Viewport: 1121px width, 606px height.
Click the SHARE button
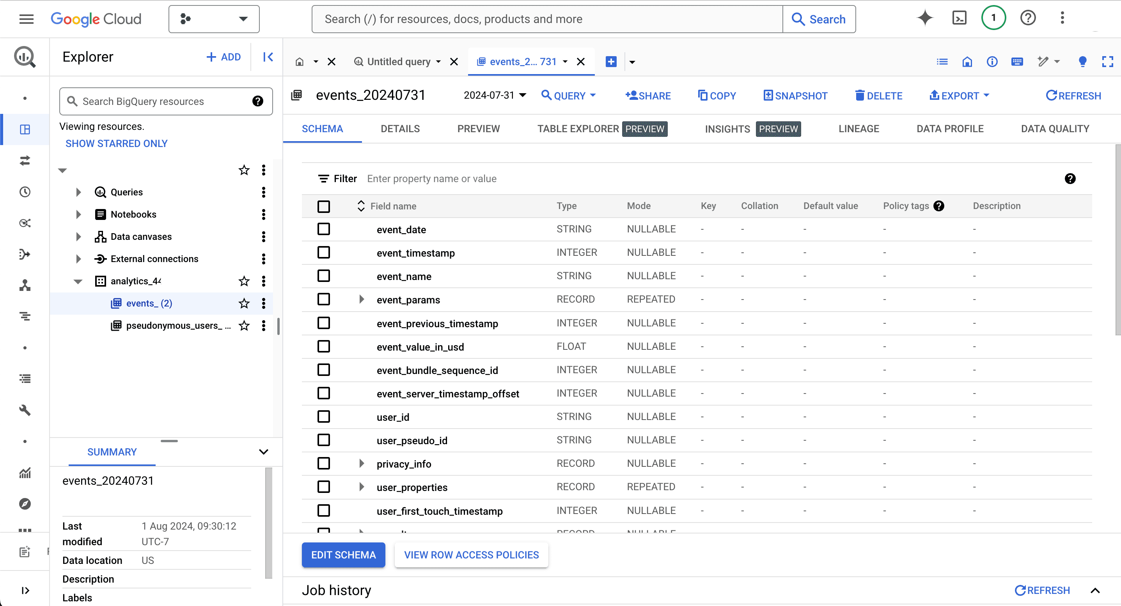(x=648, y=95)
